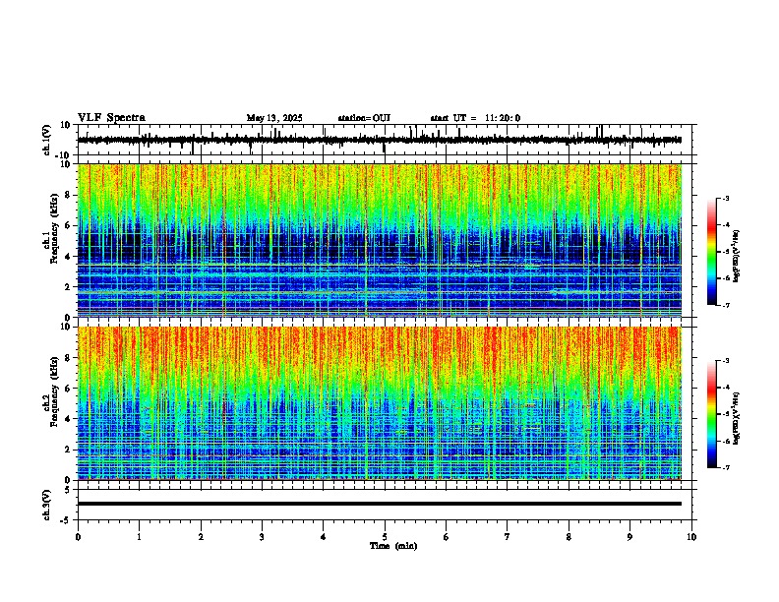This screenshot has height=602, width=779.
Task: Click the "6" kHz tick on ch.1 spectrogram
Action: coord(69,225)
